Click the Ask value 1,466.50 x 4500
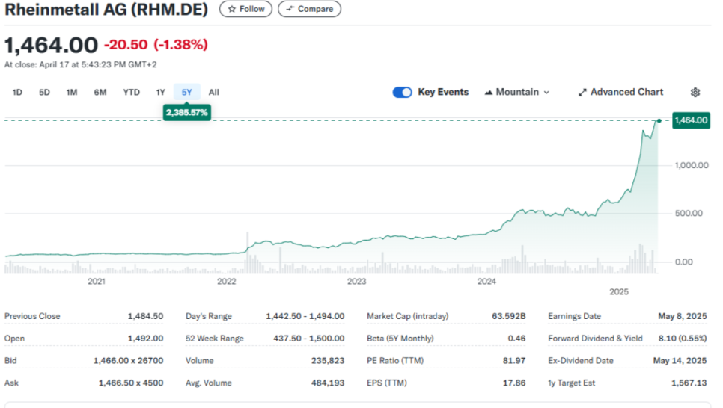Viewport: 723px width, 408px height. [131, 383]
